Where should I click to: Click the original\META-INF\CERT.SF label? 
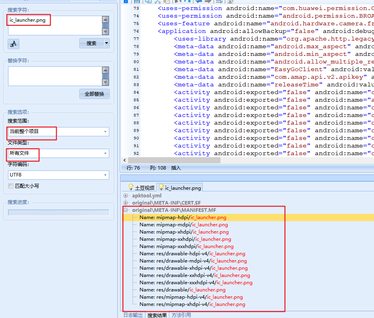pyautogui.click(x=166, y=203)
